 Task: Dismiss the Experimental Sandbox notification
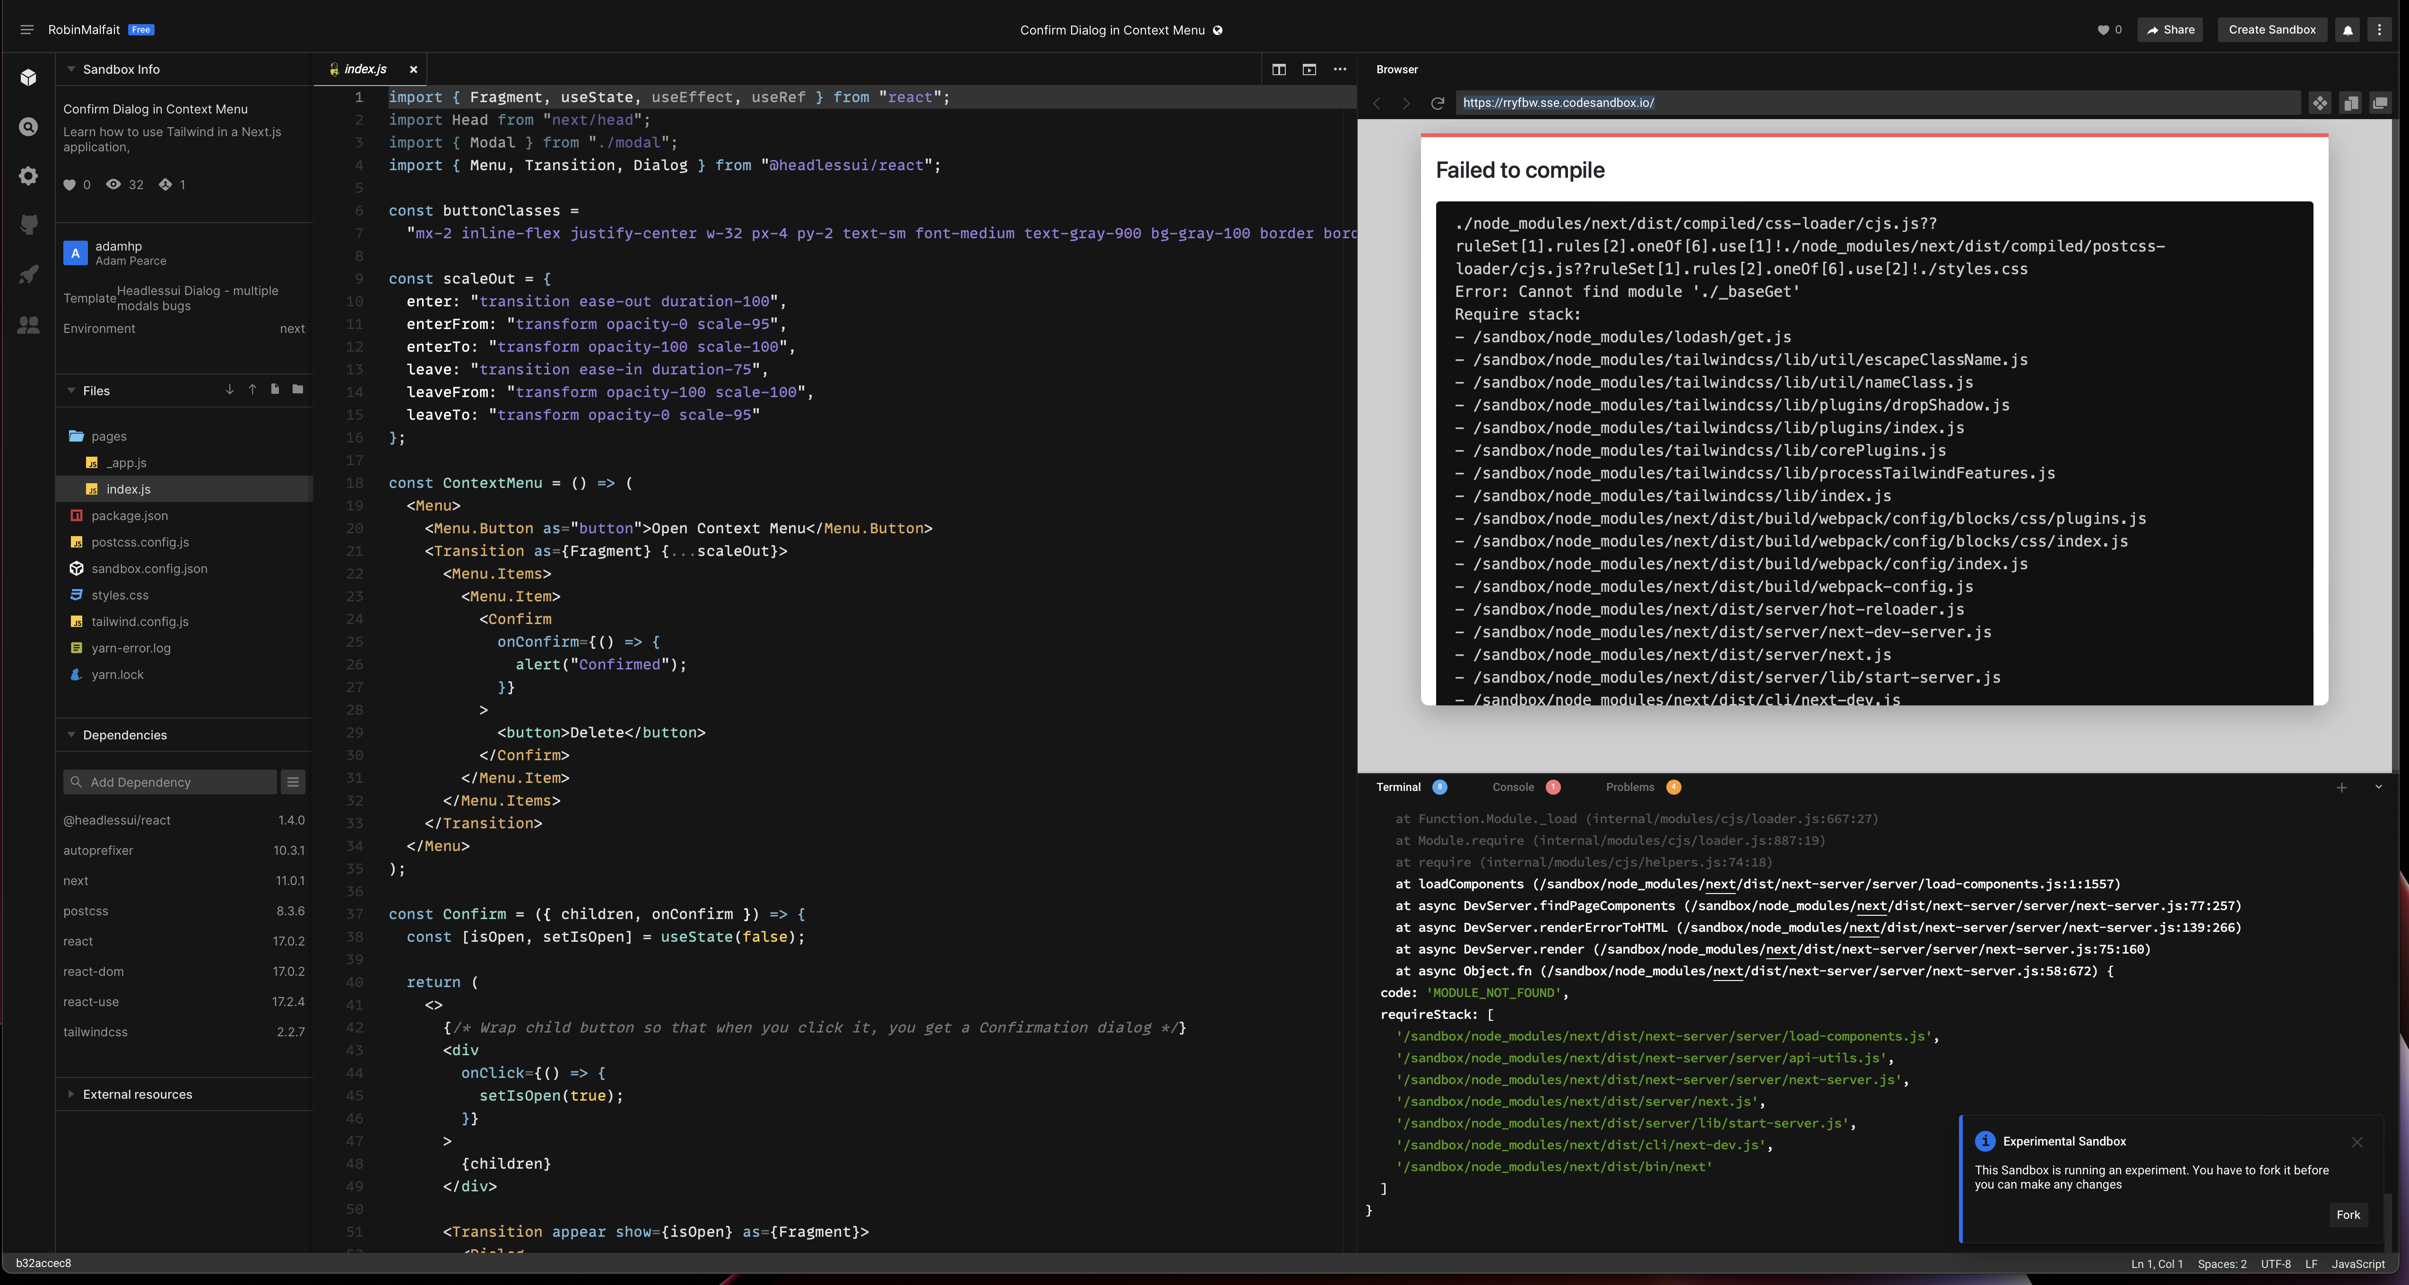click(x=2357, y=1142)
